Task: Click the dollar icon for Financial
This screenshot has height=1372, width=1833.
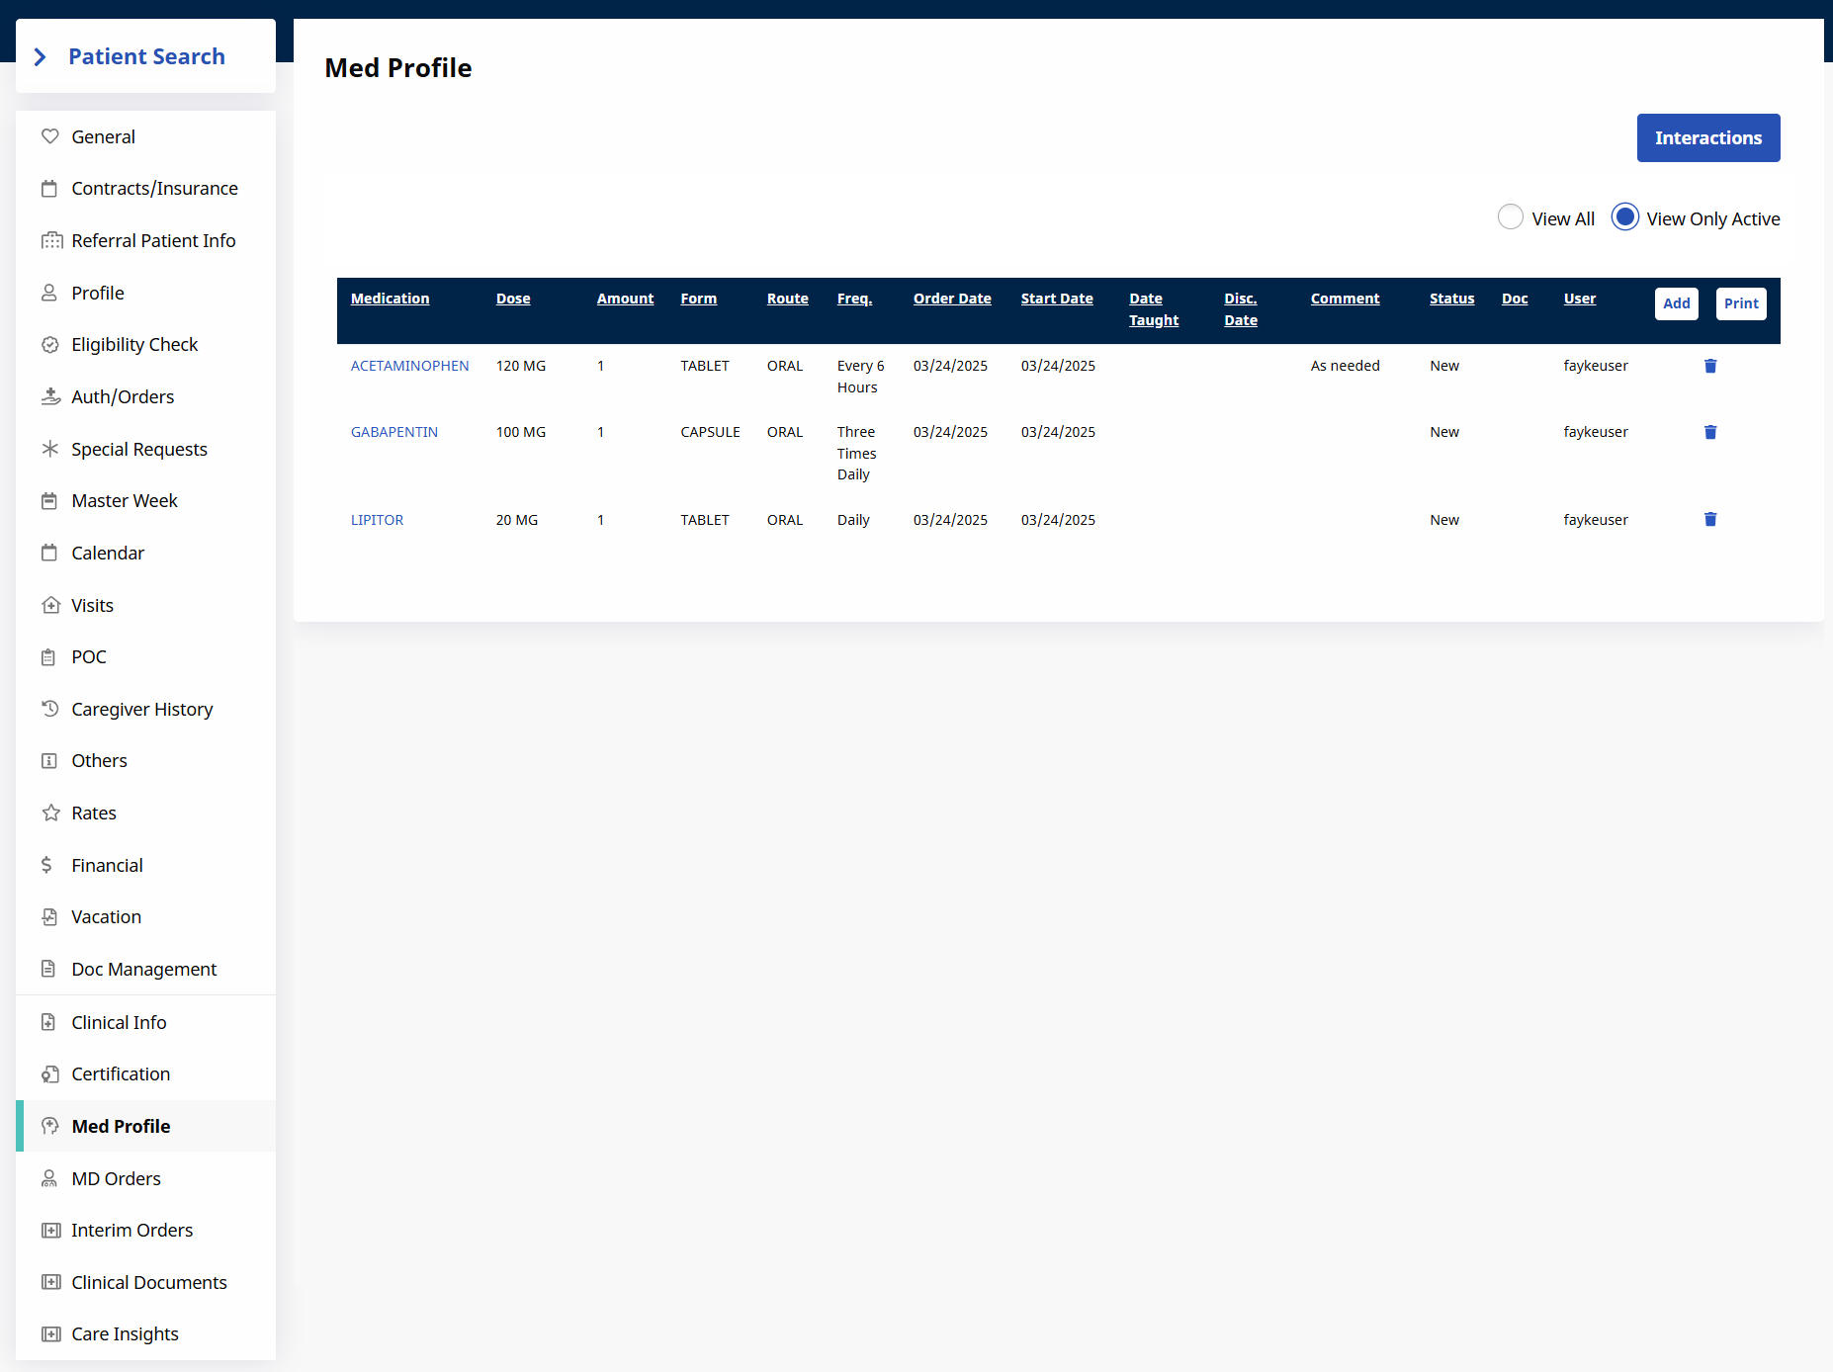Action: (x=46, y=865)
